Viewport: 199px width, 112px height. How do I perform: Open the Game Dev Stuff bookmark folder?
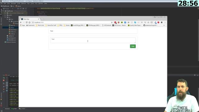[51, 26]
